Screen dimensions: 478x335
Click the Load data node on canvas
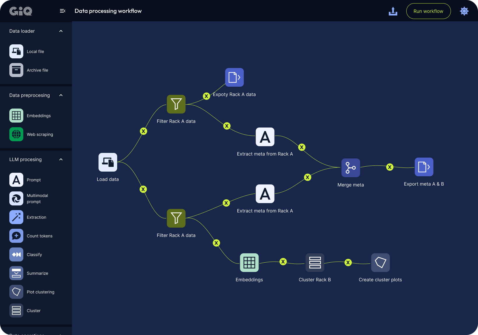108,162
